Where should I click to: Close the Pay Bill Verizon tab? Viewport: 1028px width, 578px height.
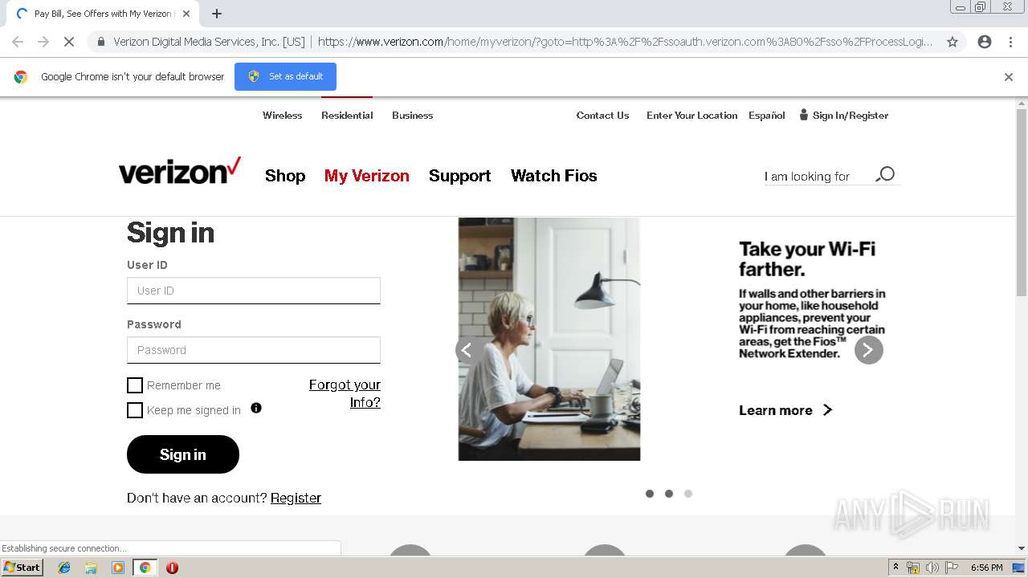tap(186, 14)
